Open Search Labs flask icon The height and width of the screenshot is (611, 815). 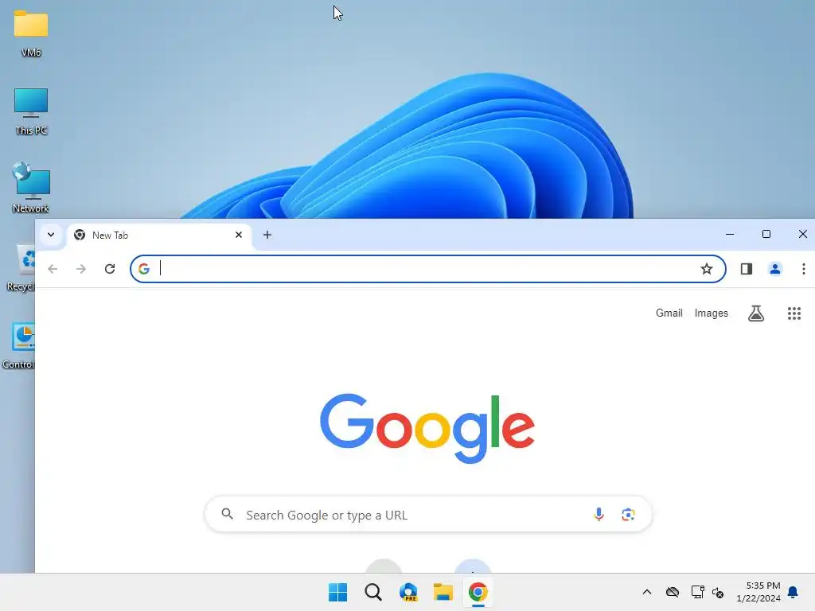756,313
